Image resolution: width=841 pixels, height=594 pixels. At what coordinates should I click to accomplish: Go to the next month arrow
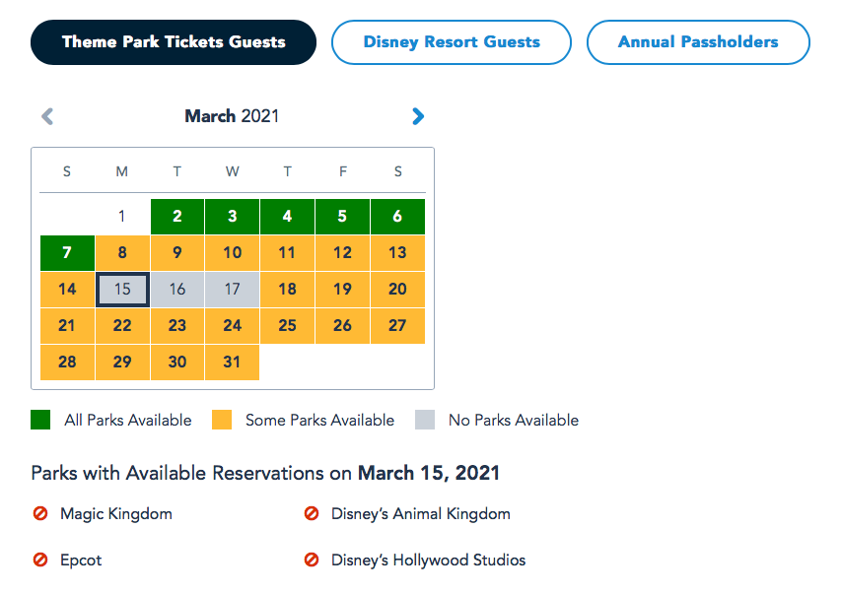point(418,116)
